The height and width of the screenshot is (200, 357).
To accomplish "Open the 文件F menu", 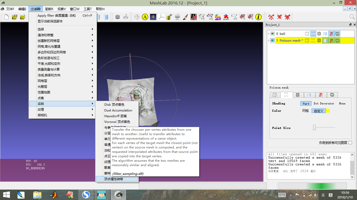I will coord(10,9).
